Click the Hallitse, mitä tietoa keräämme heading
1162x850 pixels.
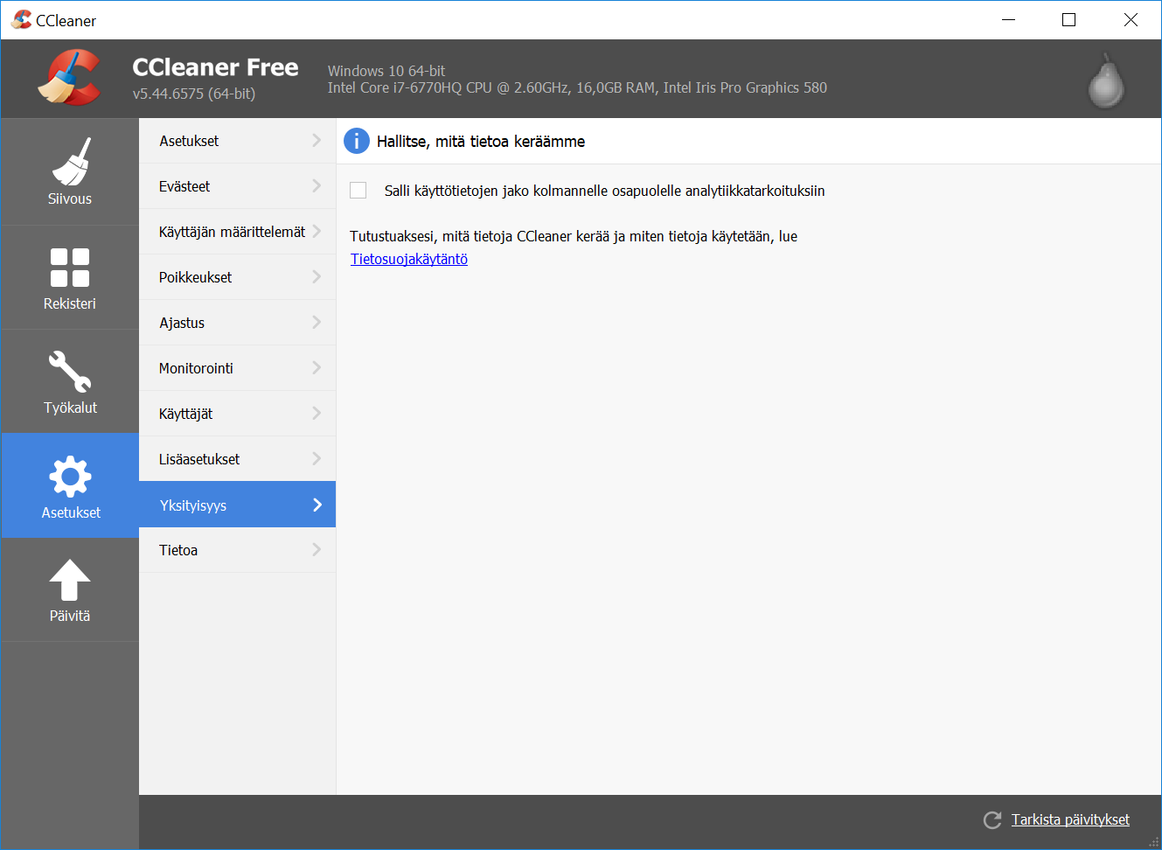point(481,142)
